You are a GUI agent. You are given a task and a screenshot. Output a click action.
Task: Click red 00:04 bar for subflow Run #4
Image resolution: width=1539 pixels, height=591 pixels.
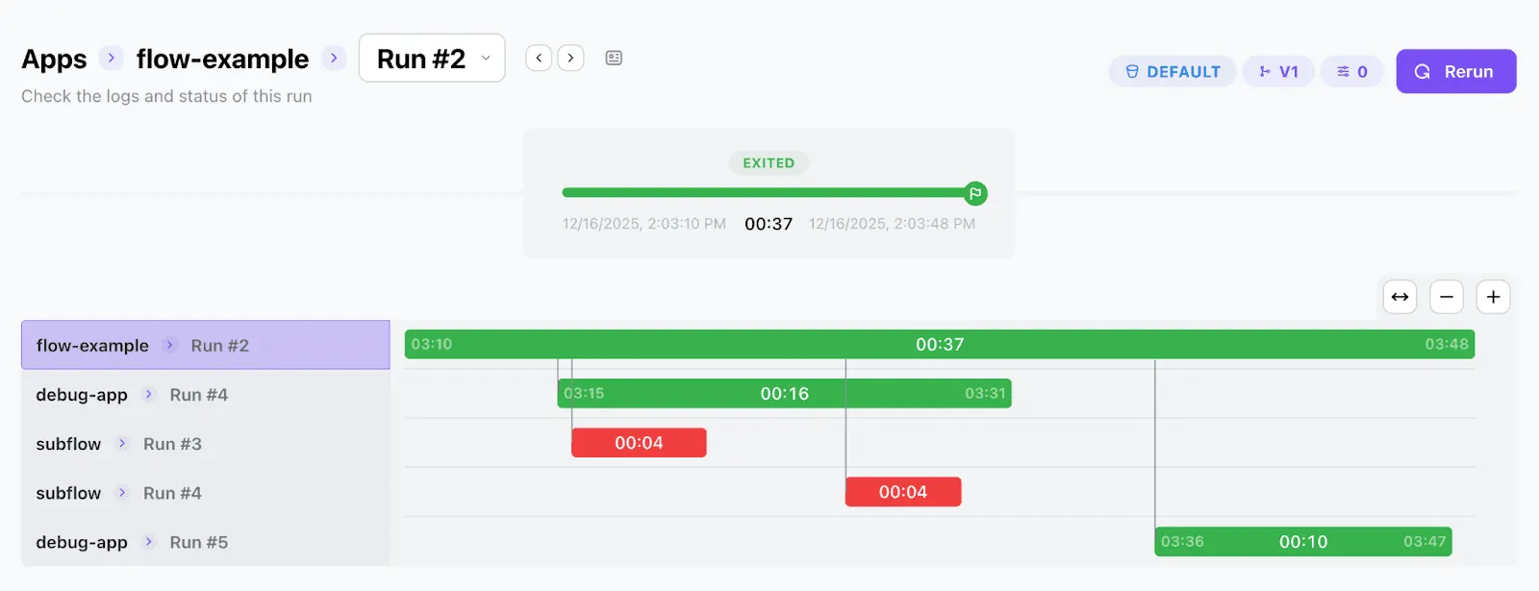(903, 492)
